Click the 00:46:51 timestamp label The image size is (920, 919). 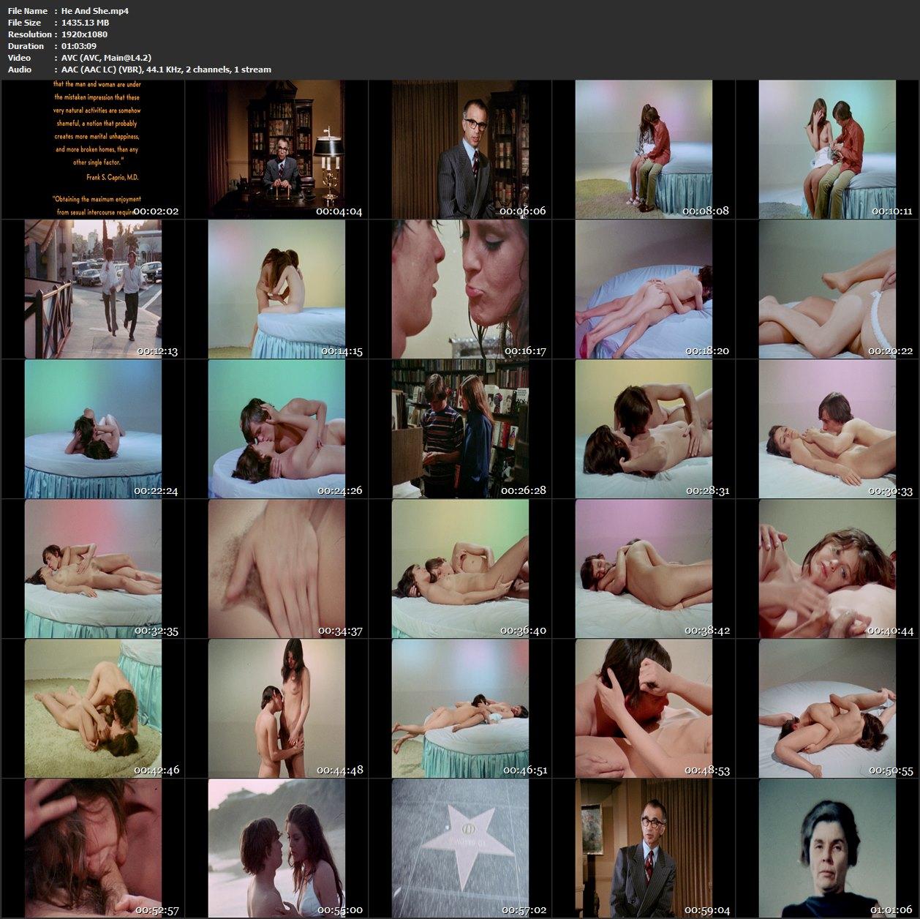(525, 770)
